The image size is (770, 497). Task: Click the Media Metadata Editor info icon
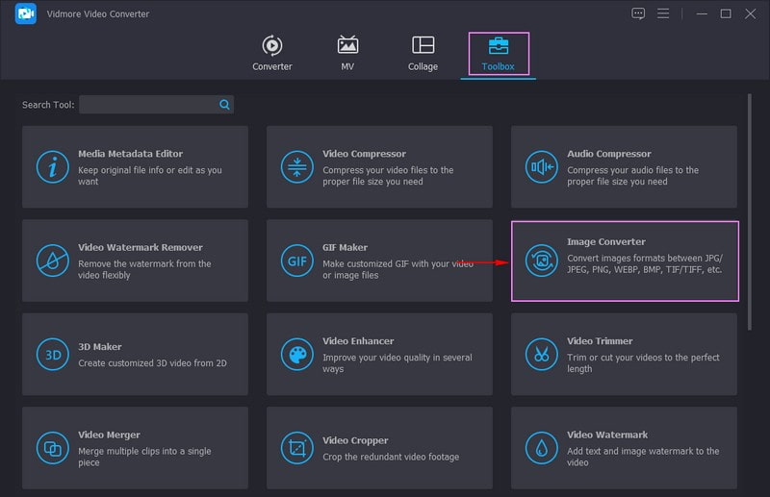tap(52, 167)
